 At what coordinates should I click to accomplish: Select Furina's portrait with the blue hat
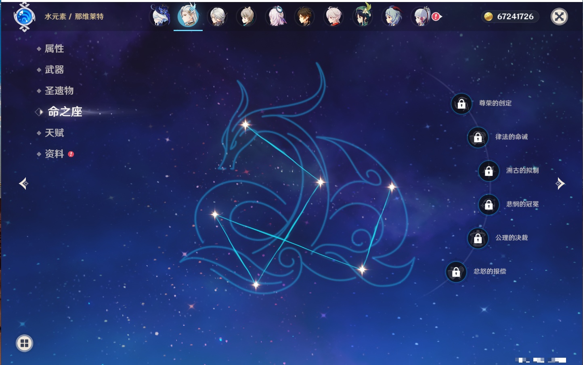click(160, 16)
